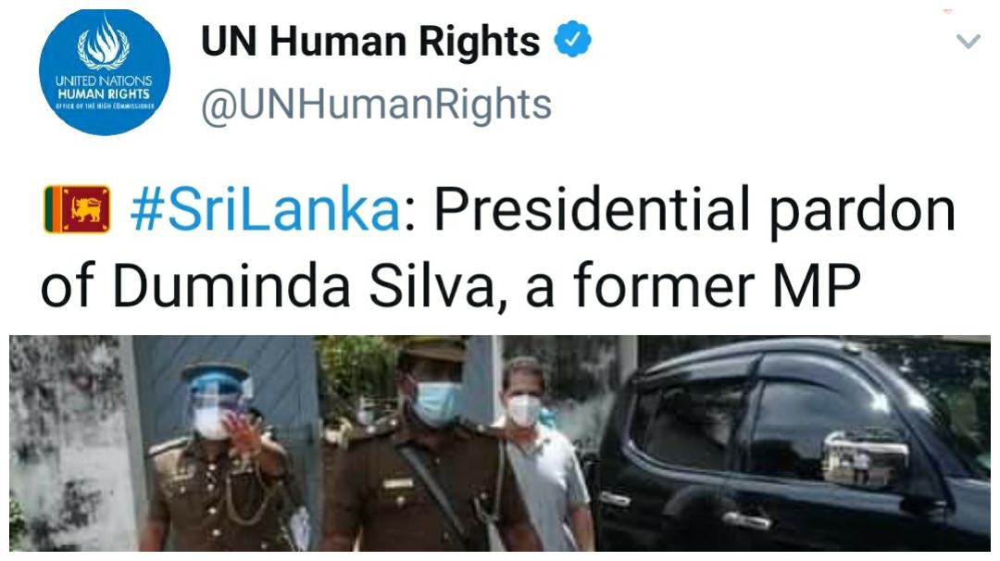The image size is (1000, 561).
Task: Open the UN Human Rights display name
Action: 369,41
